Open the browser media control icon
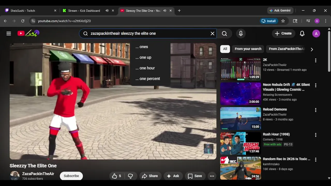 click(308, 21)
